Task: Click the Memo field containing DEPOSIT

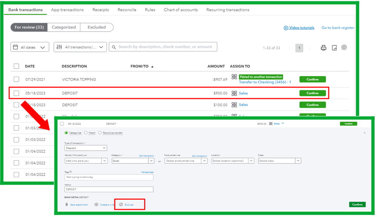Action: (x=109, y=189)
